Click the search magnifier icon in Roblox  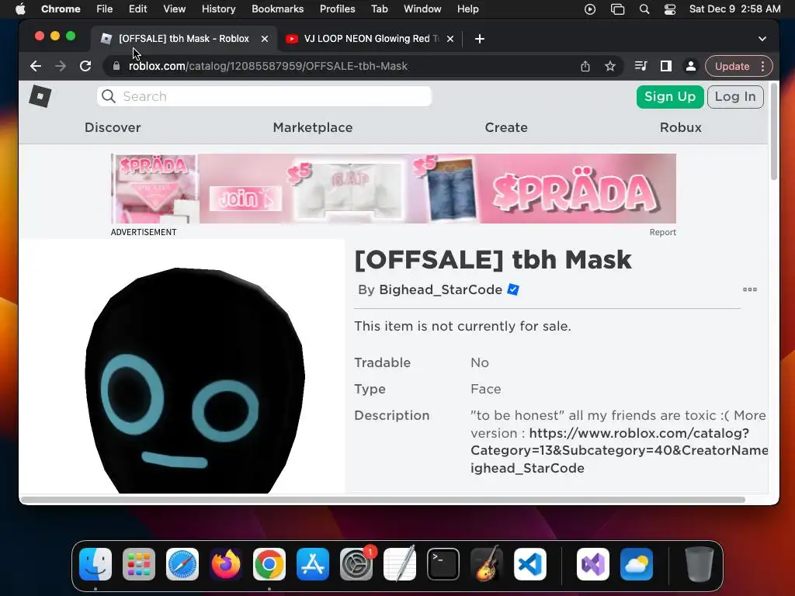[109, 96]
